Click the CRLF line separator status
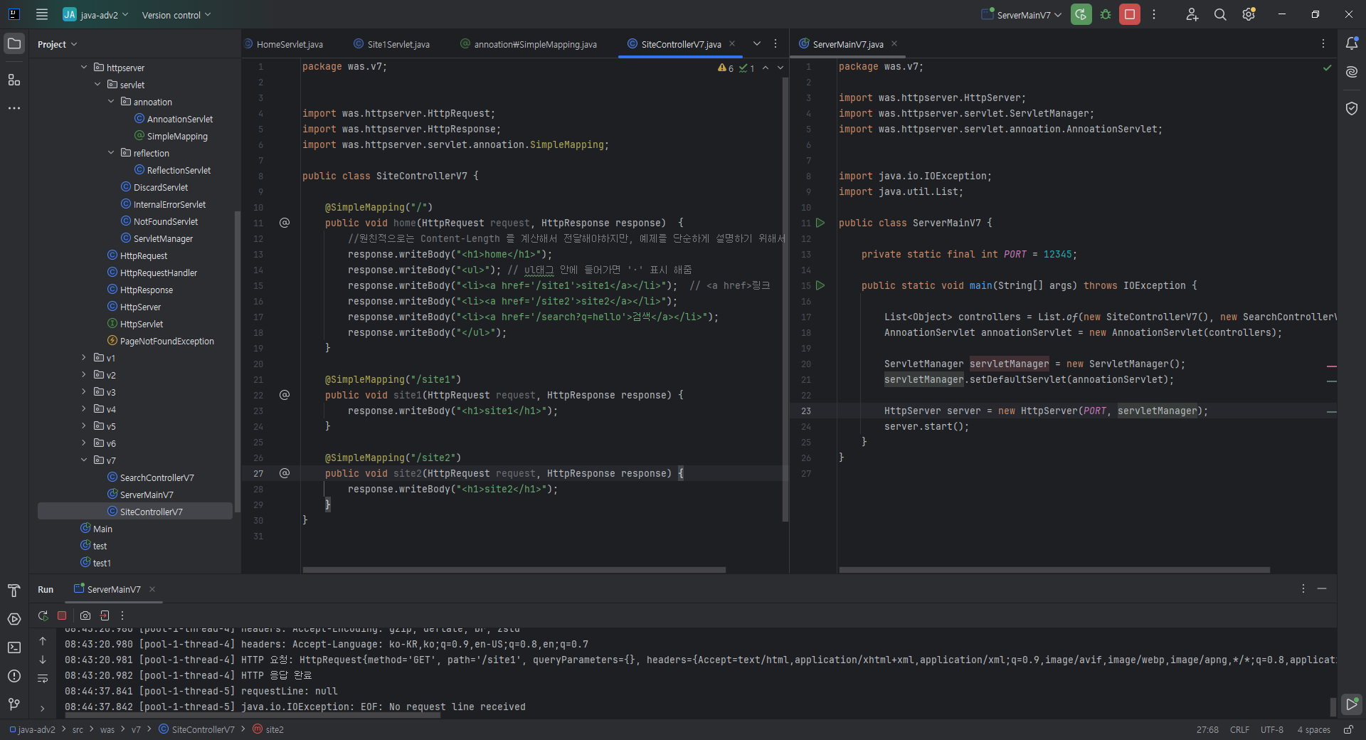This screenshot has height=740, width=1366. [x=1239, y=729]
